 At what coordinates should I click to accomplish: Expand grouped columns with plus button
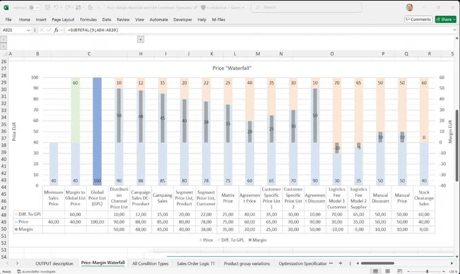[140, 39]
